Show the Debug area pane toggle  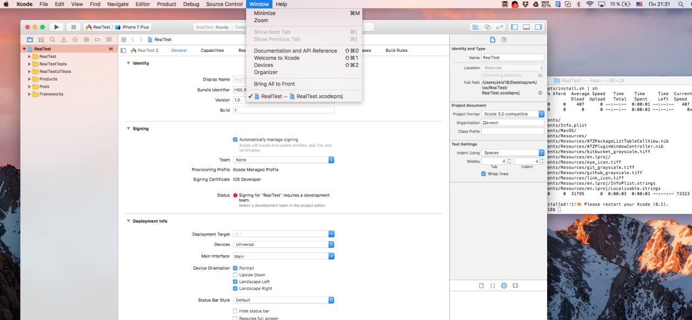click(x=527, y=27)
